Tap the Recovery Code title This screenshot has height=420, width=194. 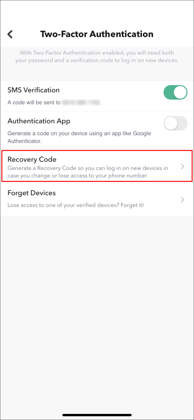(32, 159)
